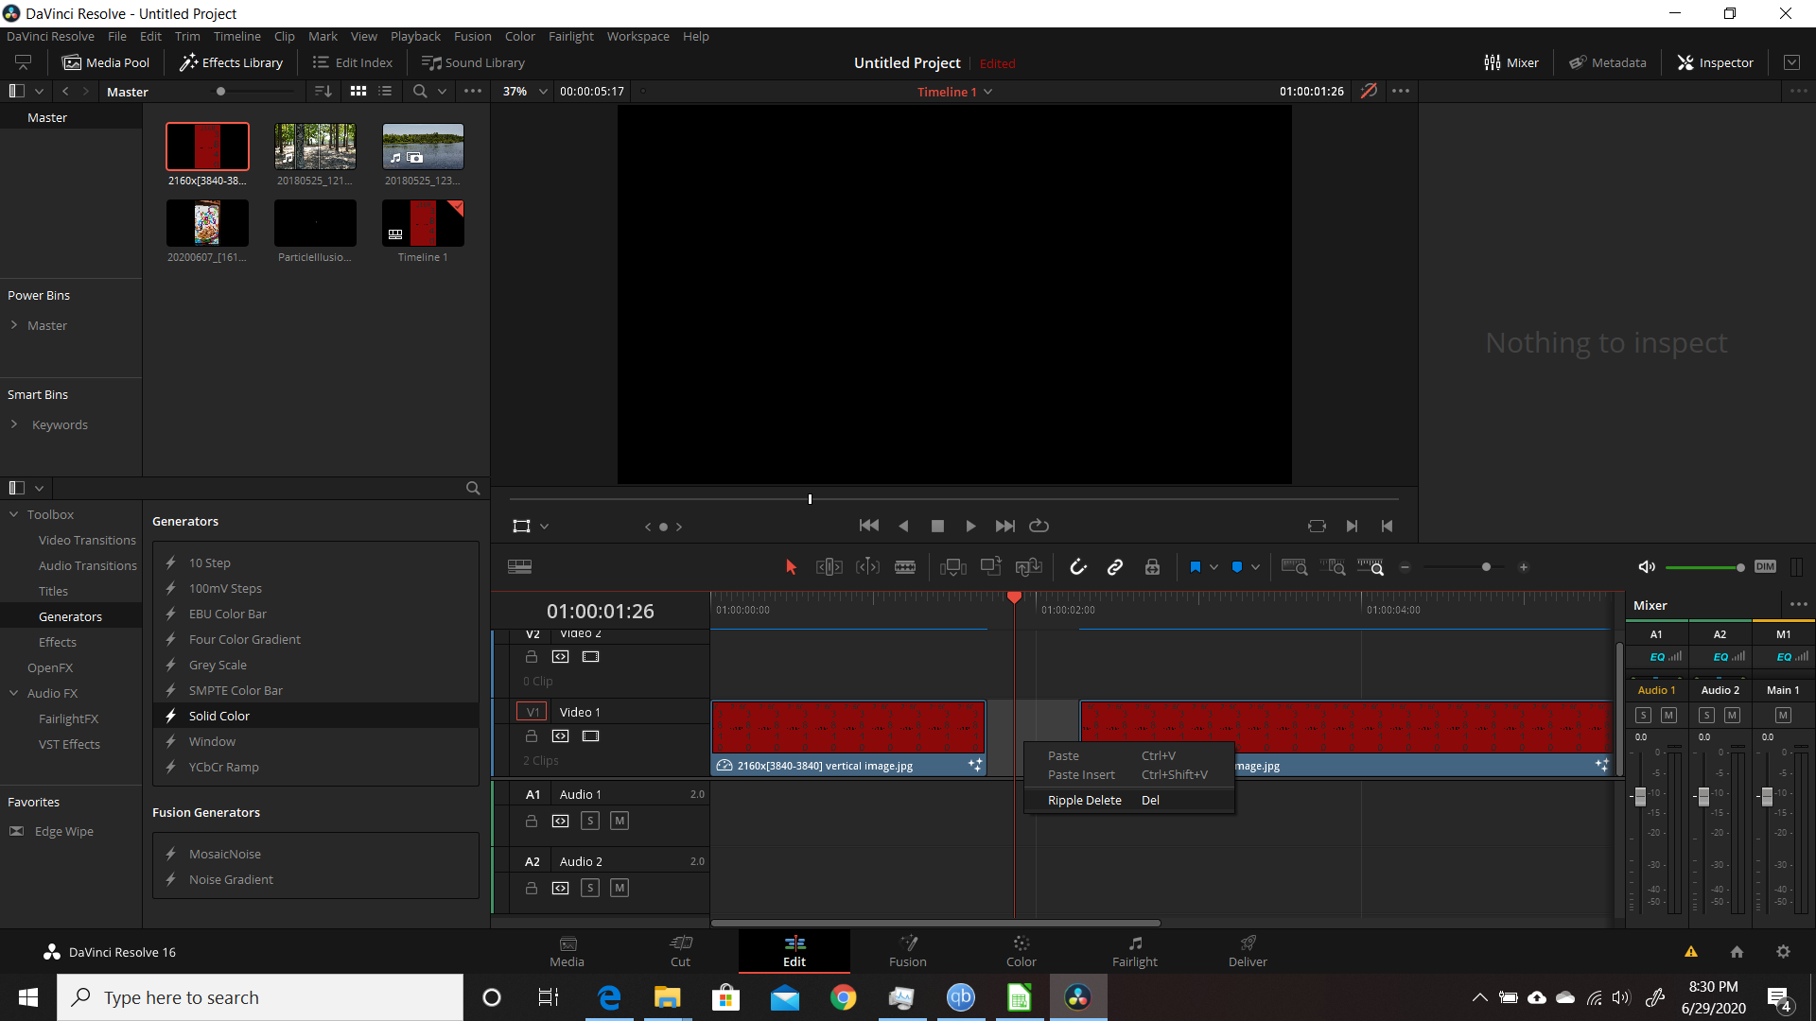Toggle the Effects Library panel
This screenshot has width=1816, height=1021.
click(x=231, y=63)
